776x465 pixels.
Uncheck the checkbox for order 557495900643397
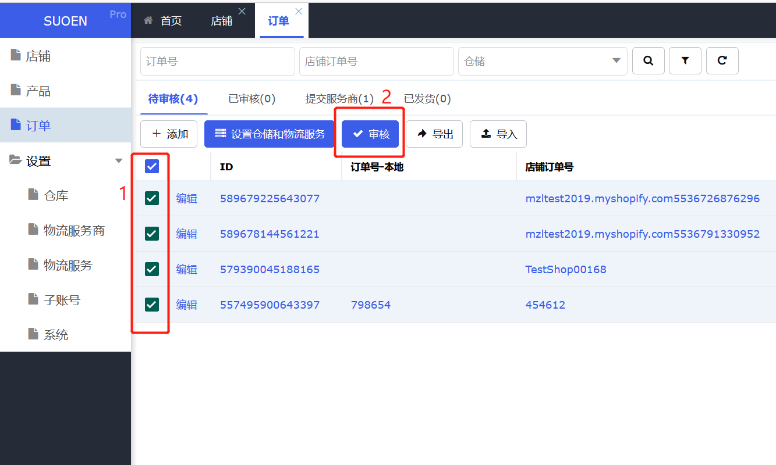pos(152,305)
